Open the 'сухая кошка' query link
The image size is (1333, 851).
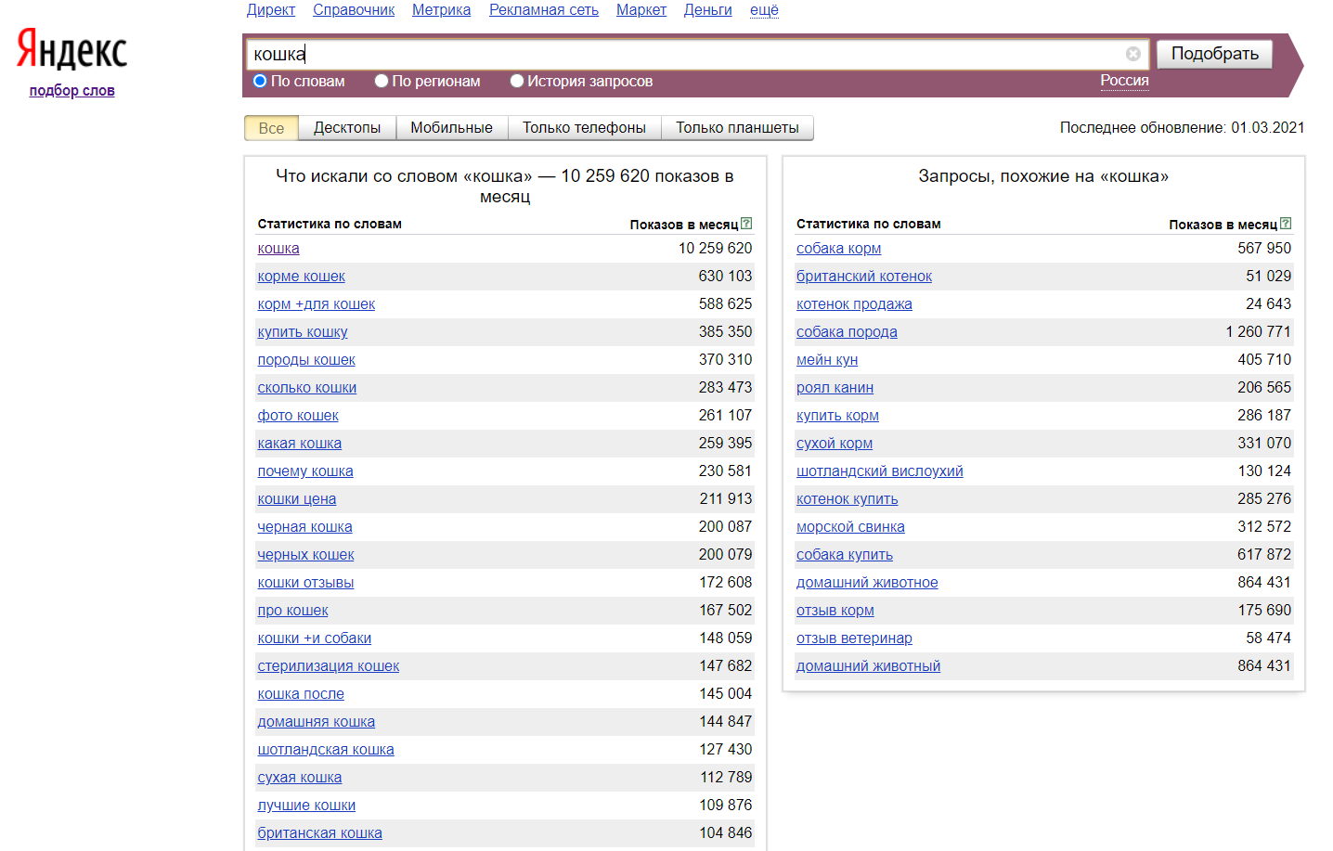click(300, 778)
